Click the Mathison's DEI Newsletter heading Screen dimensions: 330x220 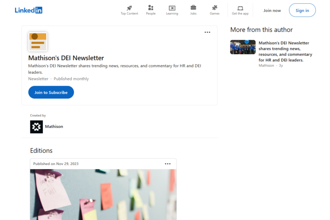(66, 58)
